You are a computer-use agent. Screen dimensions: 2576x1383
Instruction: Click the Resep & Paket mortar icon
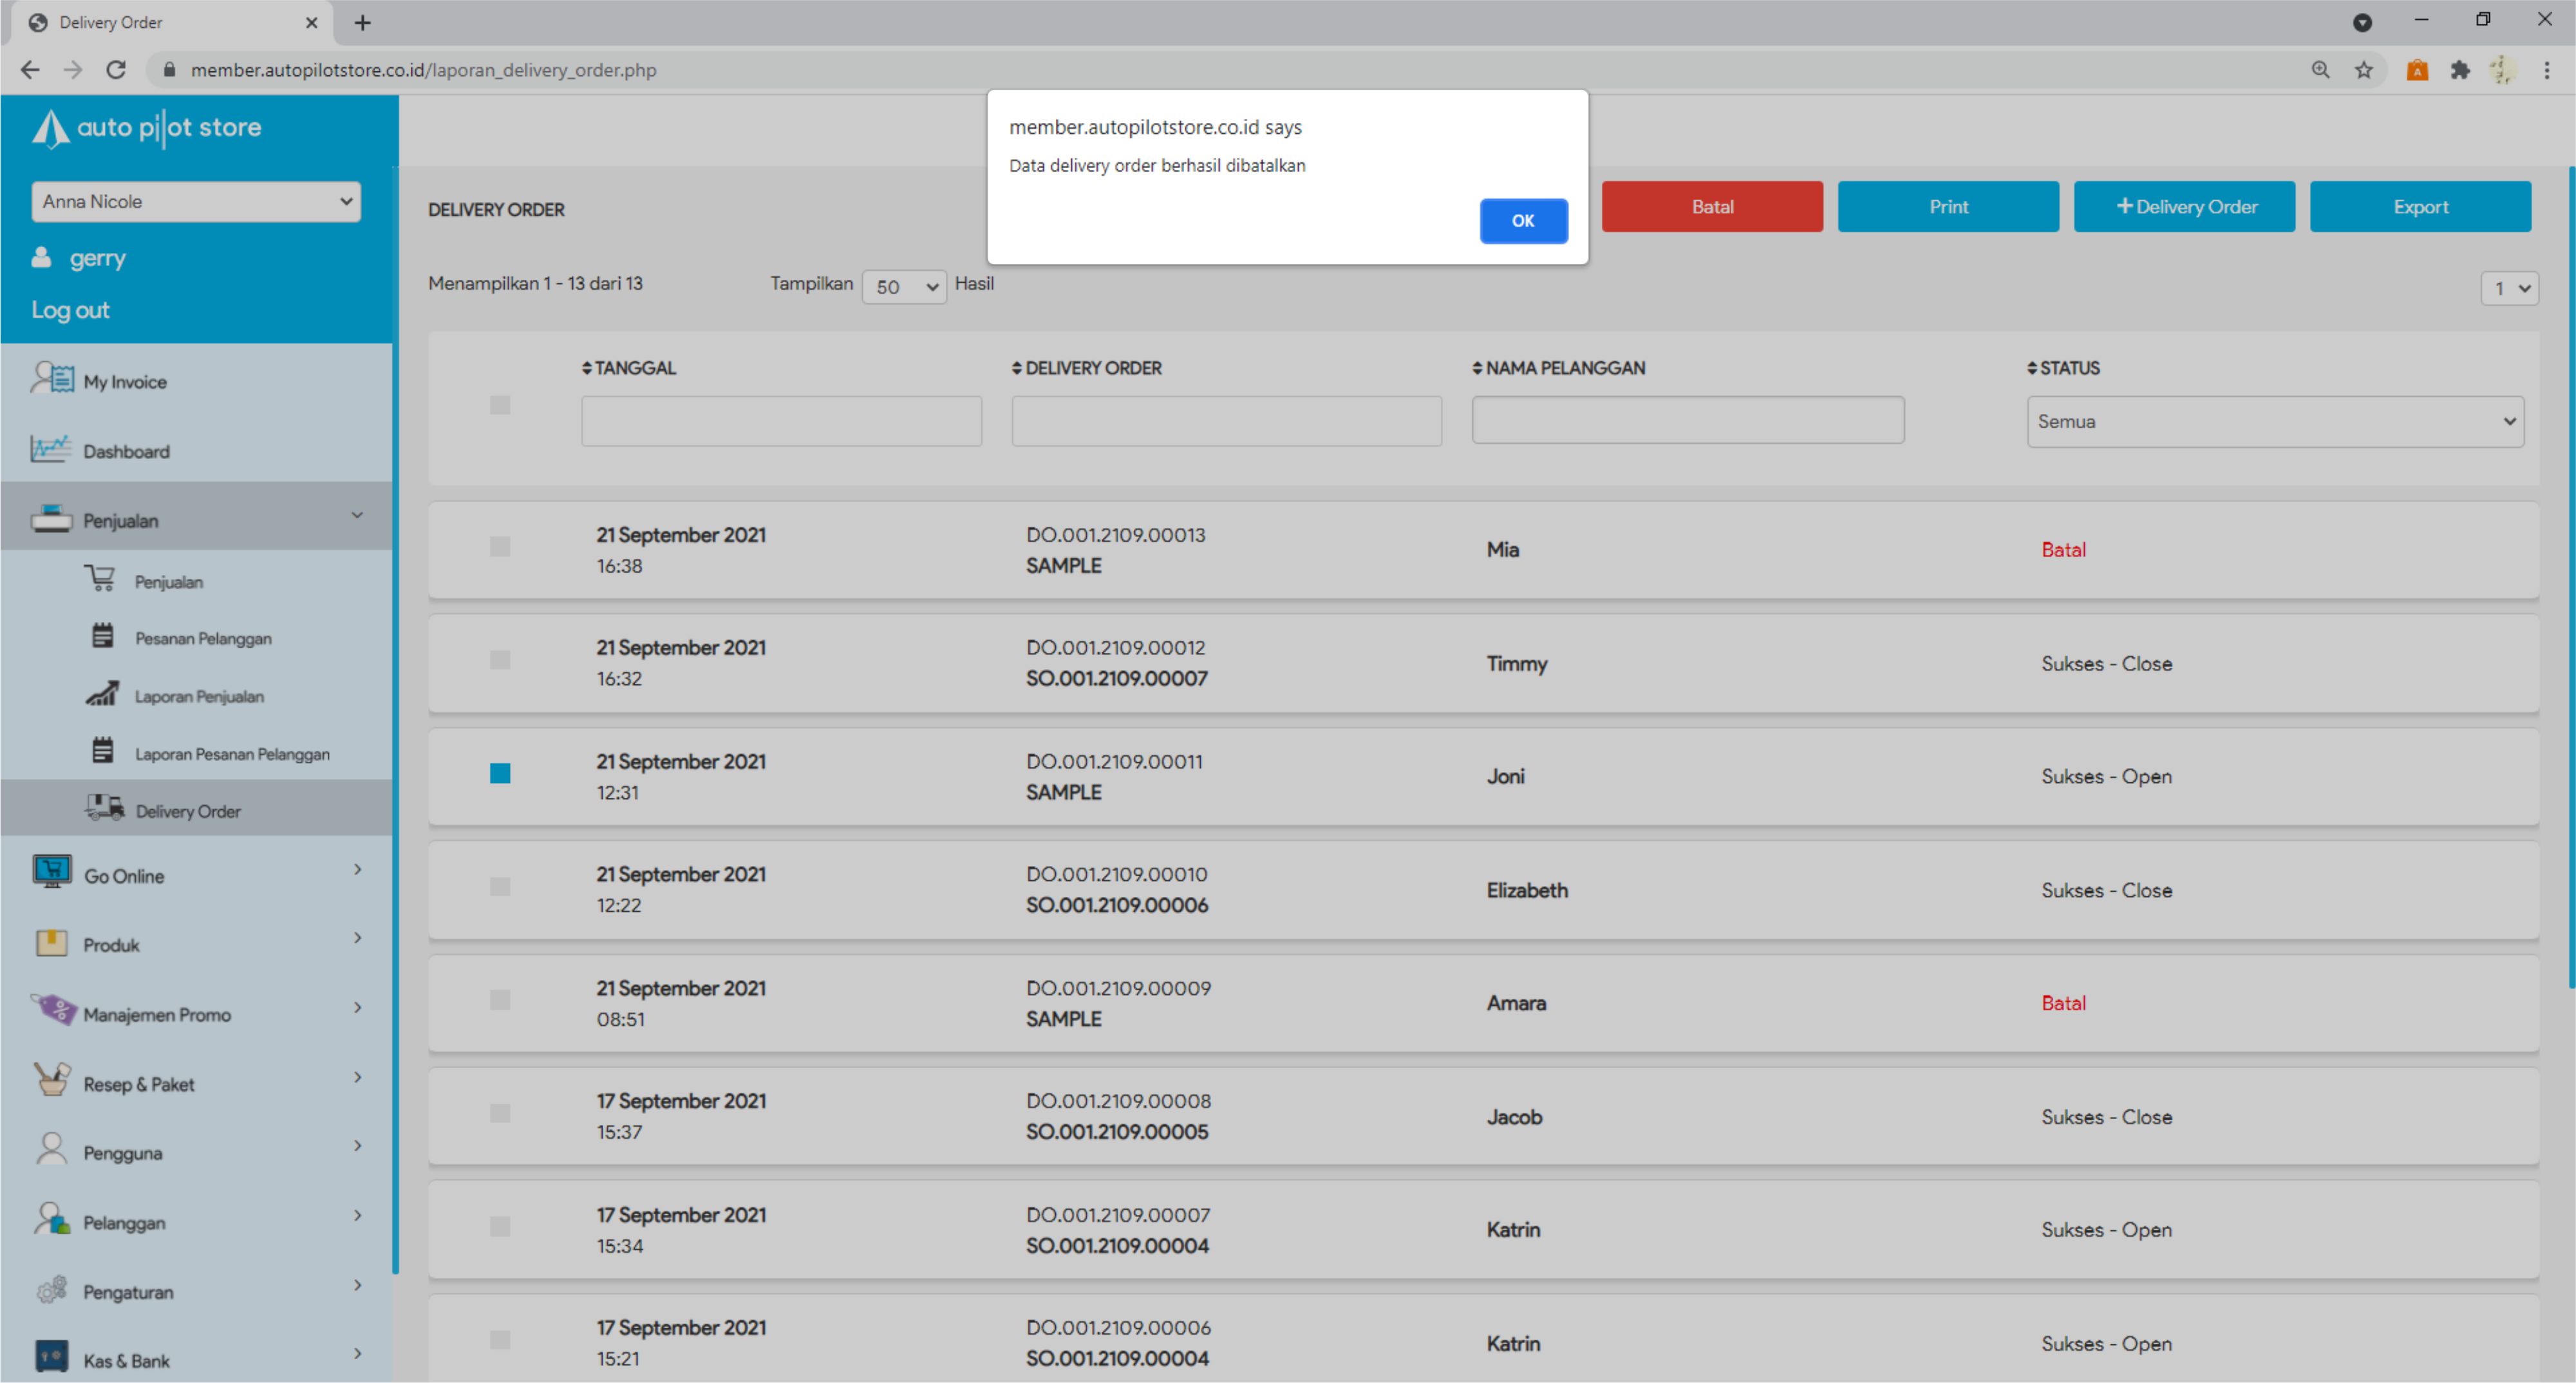pos(52,1080)
